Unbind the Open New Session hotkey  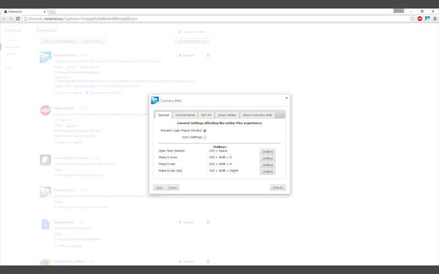click(268, 152)
